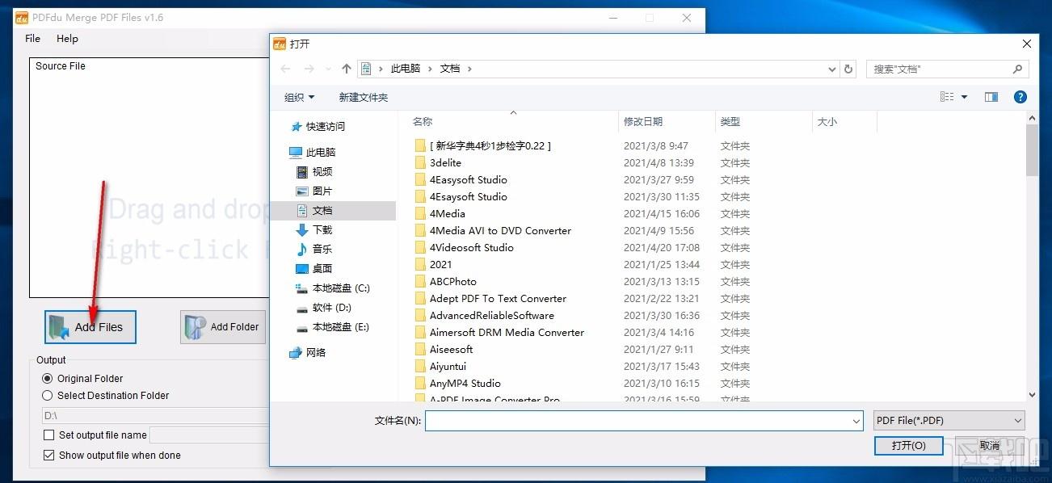Screen dimensions: 1052x483
Task: Select the ABCPhoto folder
Action: click(x=452, y=281)
